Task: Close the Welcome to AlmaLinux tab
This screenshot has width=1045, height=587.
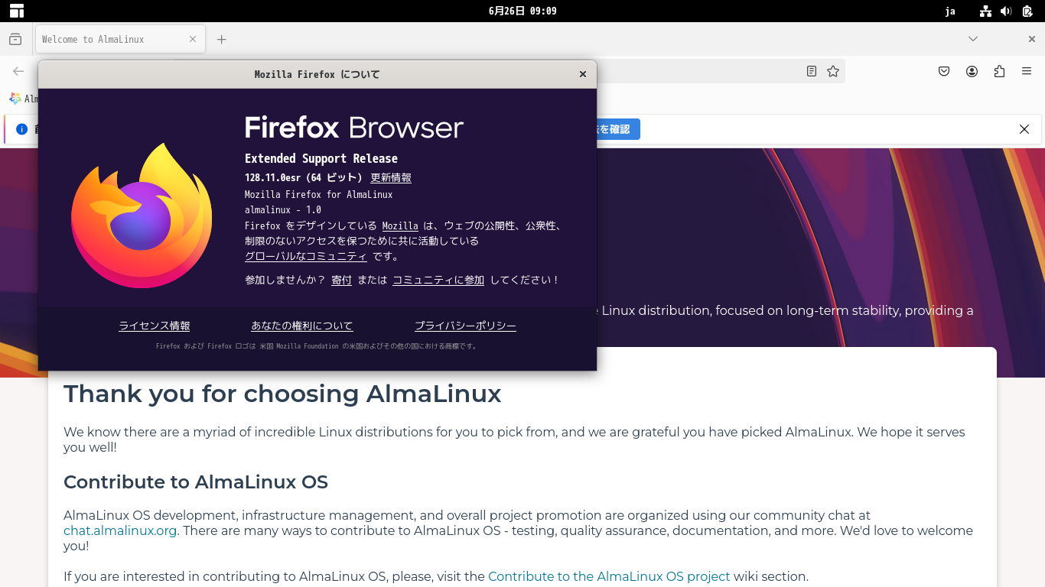Action: point(193,39)
